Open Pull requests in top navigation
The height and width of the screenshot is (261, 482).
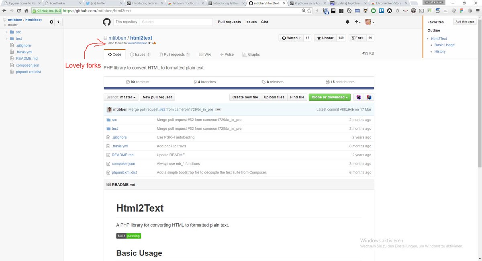click(229, 22)
